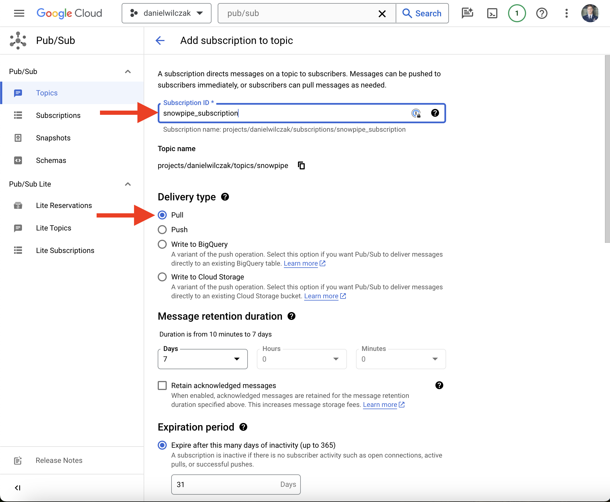Click the Schemas sidebar icon
The width and height of the screenshot is (610, 502).
18,160
